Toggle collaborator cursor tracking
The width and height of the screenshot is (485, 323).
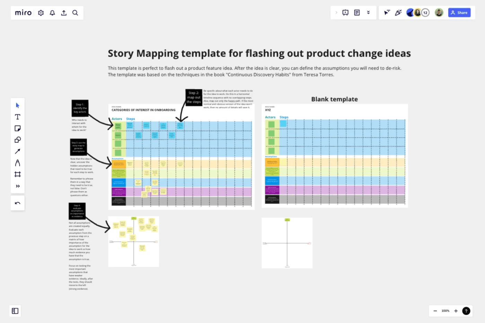[387, 12]
